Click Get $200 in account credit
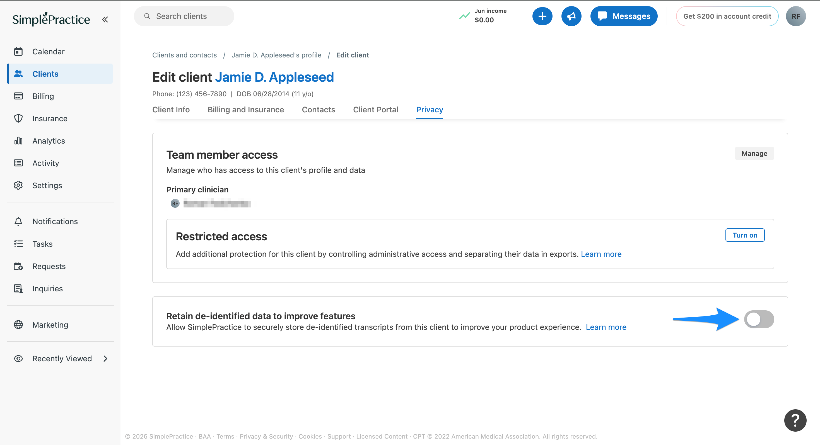 (727, 16)
